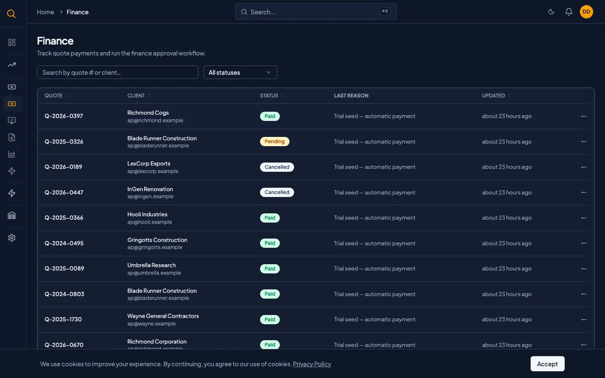Sort table by QUOTE column
This screenshot has height=378, width=605.
[x=56, y=96]
